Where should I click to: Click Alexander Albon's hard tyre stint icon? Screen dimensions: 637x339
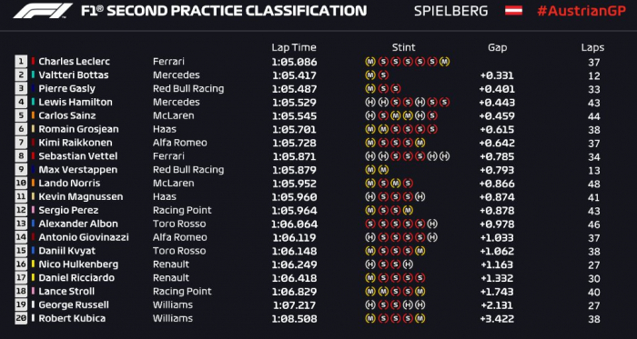(432, 224)
